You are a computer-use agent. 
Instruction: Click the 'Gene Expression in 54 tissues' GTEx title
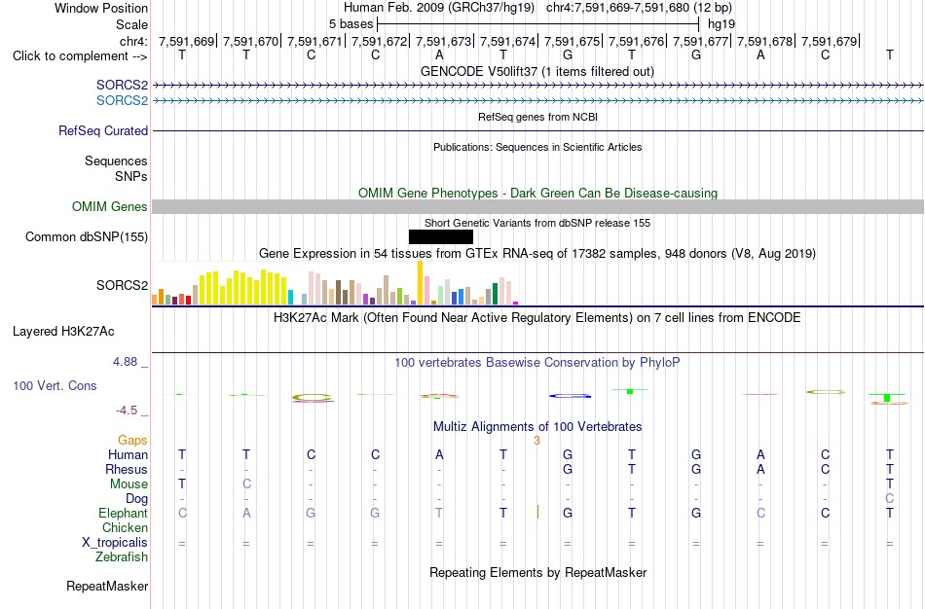537,254
